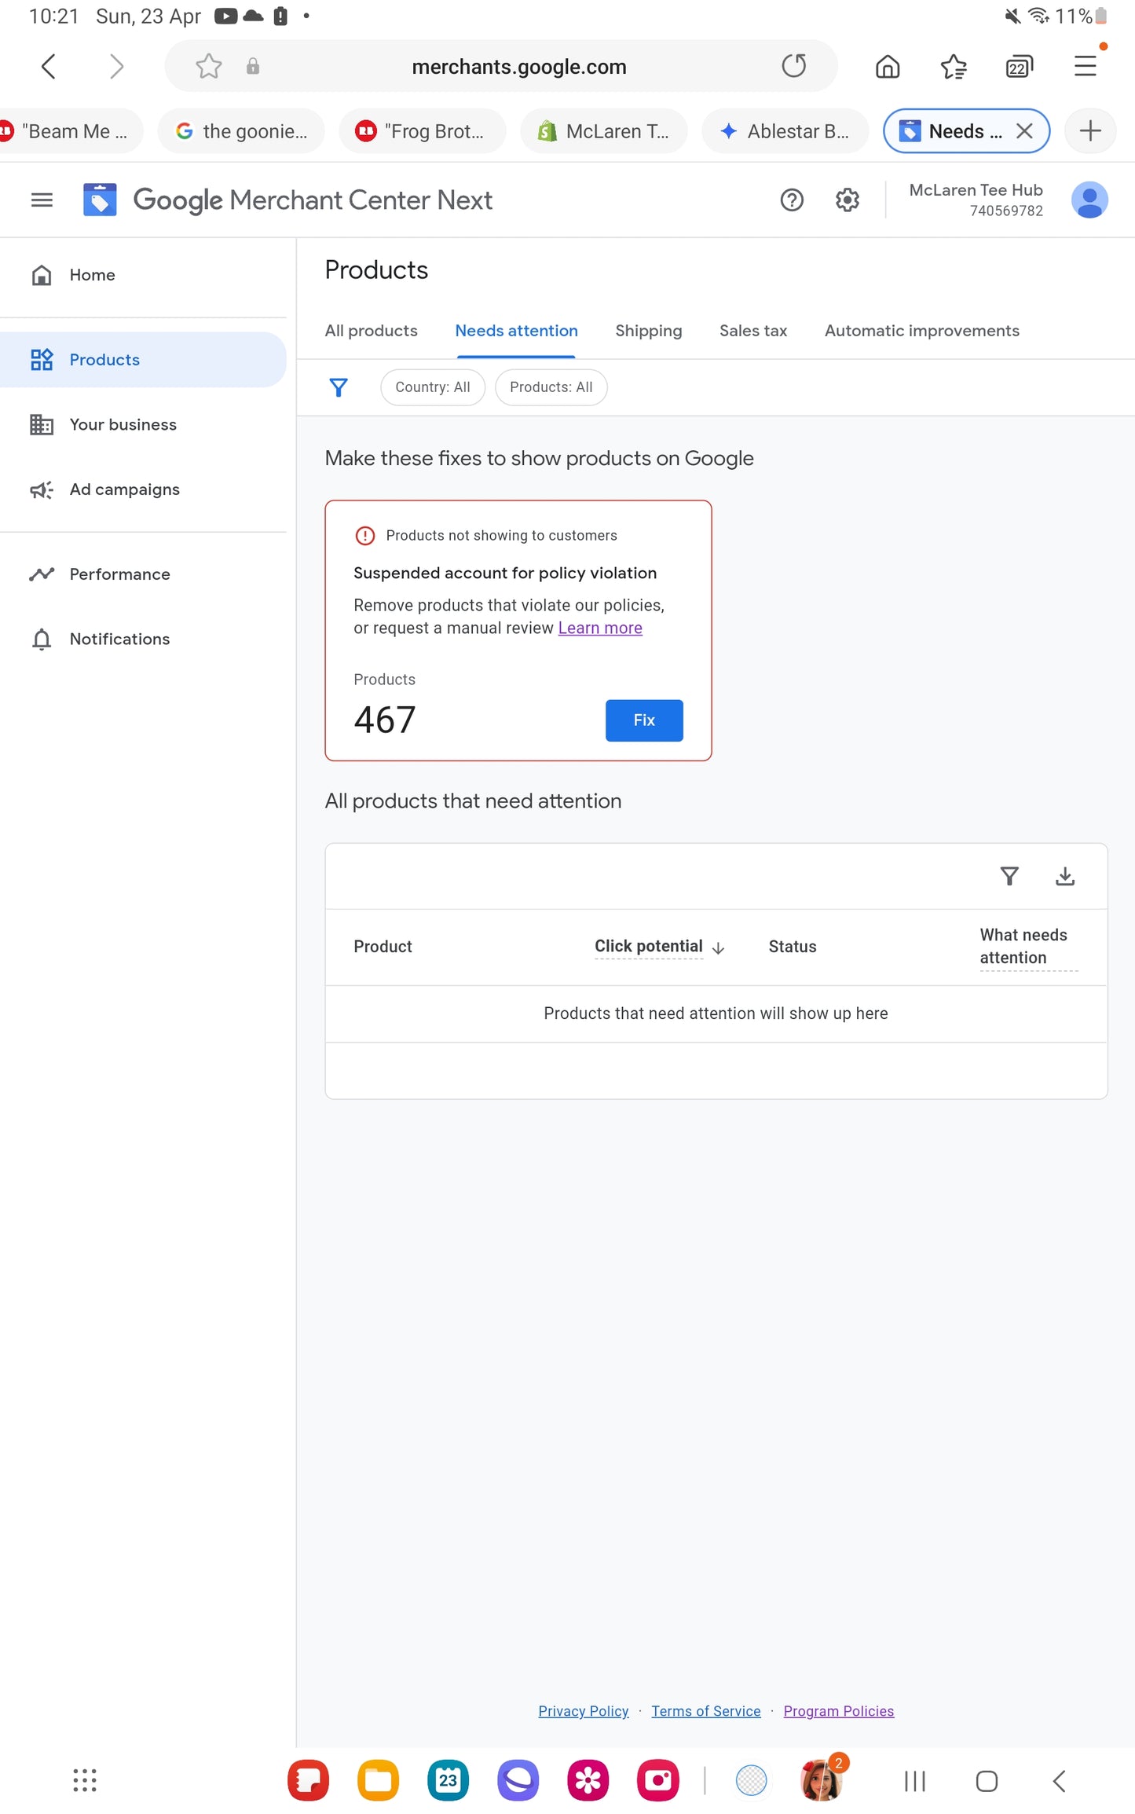The height and width of the screenshot is (1814, 1135).
Task: Switch to the All products tab
Action: [x=371, y=331]
